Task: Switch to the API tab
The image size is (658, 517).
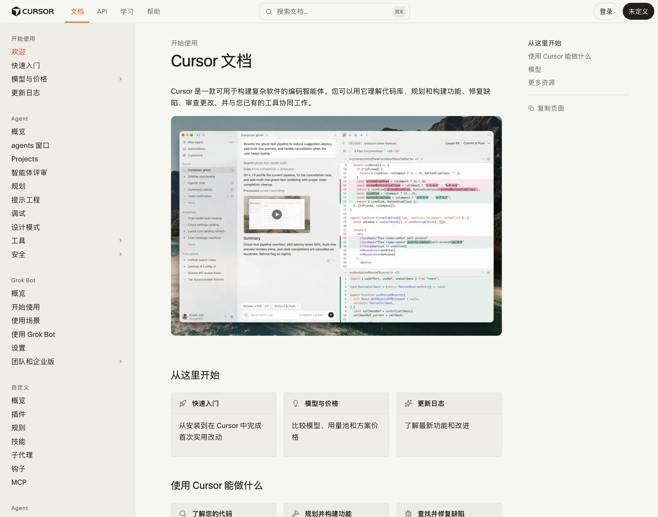Action: (102, 12)
